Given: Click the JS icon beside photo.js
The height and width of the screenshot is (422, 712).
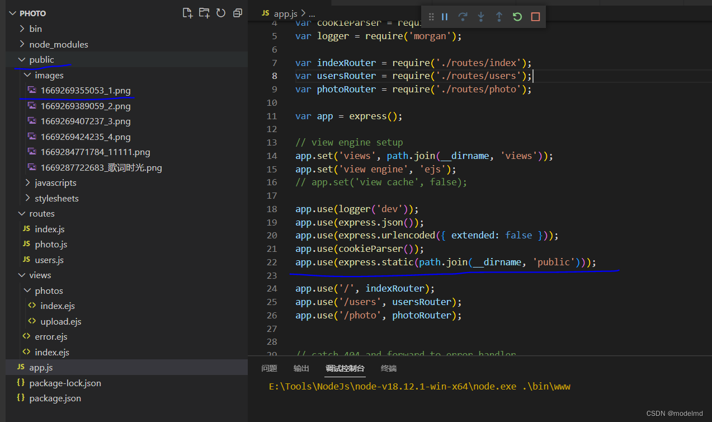Looking at the screenshot, I should point(26,244).
